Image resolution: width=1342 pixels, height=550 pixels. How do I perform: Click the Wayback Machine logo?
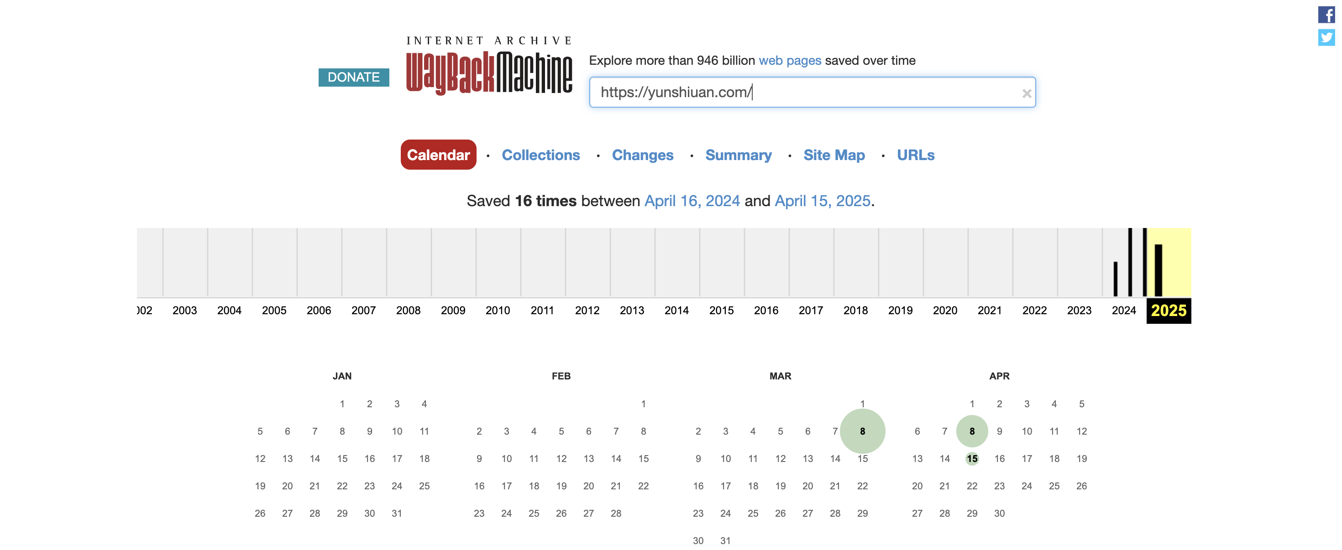[x=489, y=73]
